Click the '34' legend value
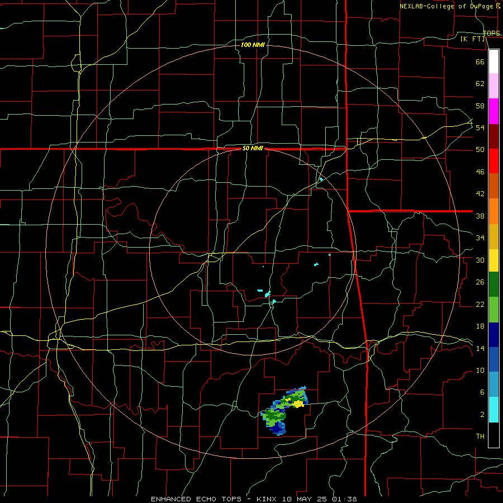The height and width of the screenshot is (503, 503). [480, 238]
